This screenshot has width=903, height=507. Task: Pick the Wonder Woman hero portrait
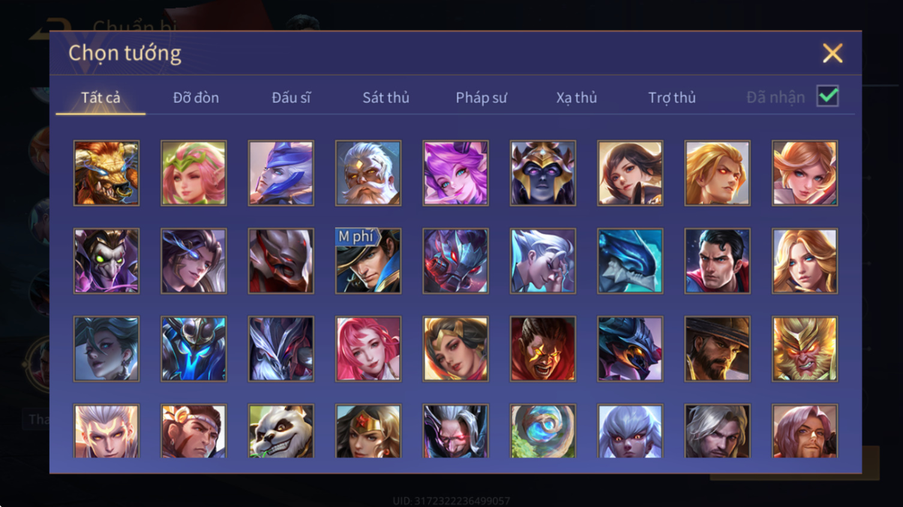pos(368,431)
